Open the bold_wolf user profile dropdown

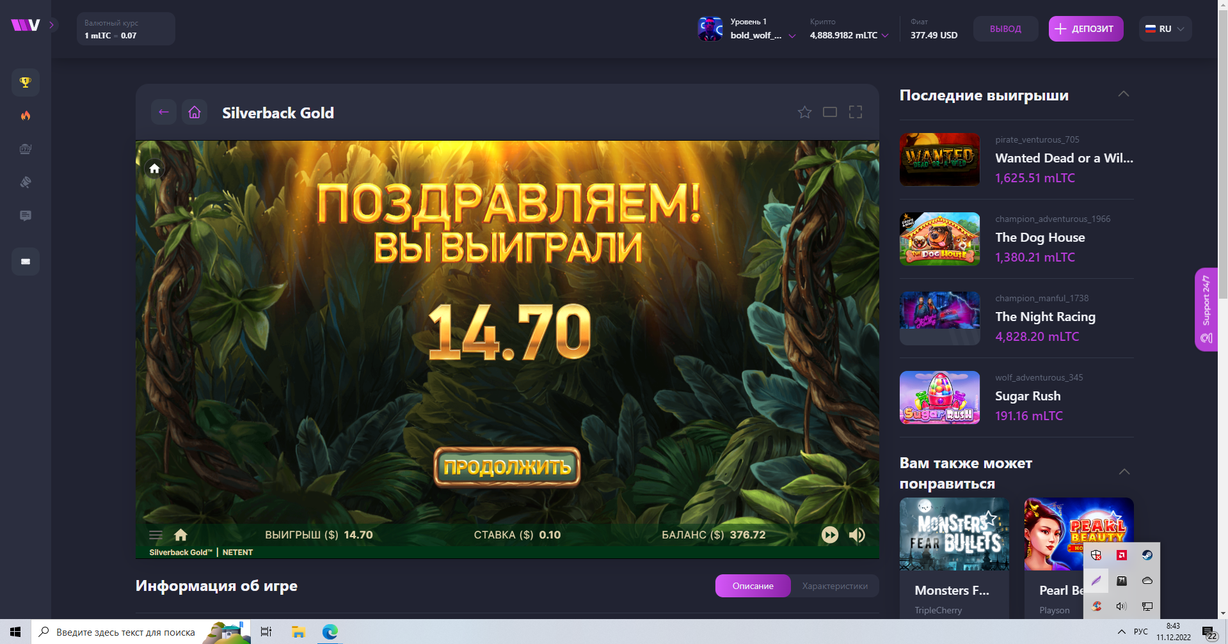763,29
